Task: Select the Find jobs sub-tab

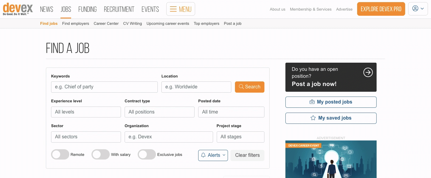Action: (x=49, y=24)
